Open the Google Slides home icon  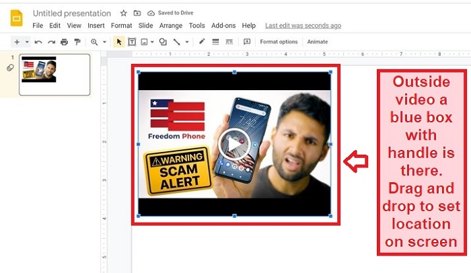(17, 18)
